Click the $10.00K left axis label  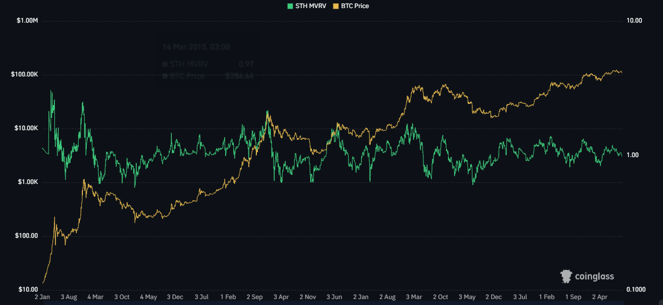[x=26, y=129]
